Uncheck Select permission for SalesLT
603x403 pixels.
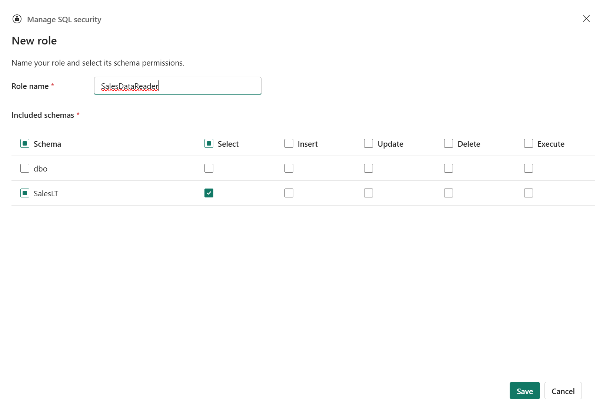(x=209, y=193)
